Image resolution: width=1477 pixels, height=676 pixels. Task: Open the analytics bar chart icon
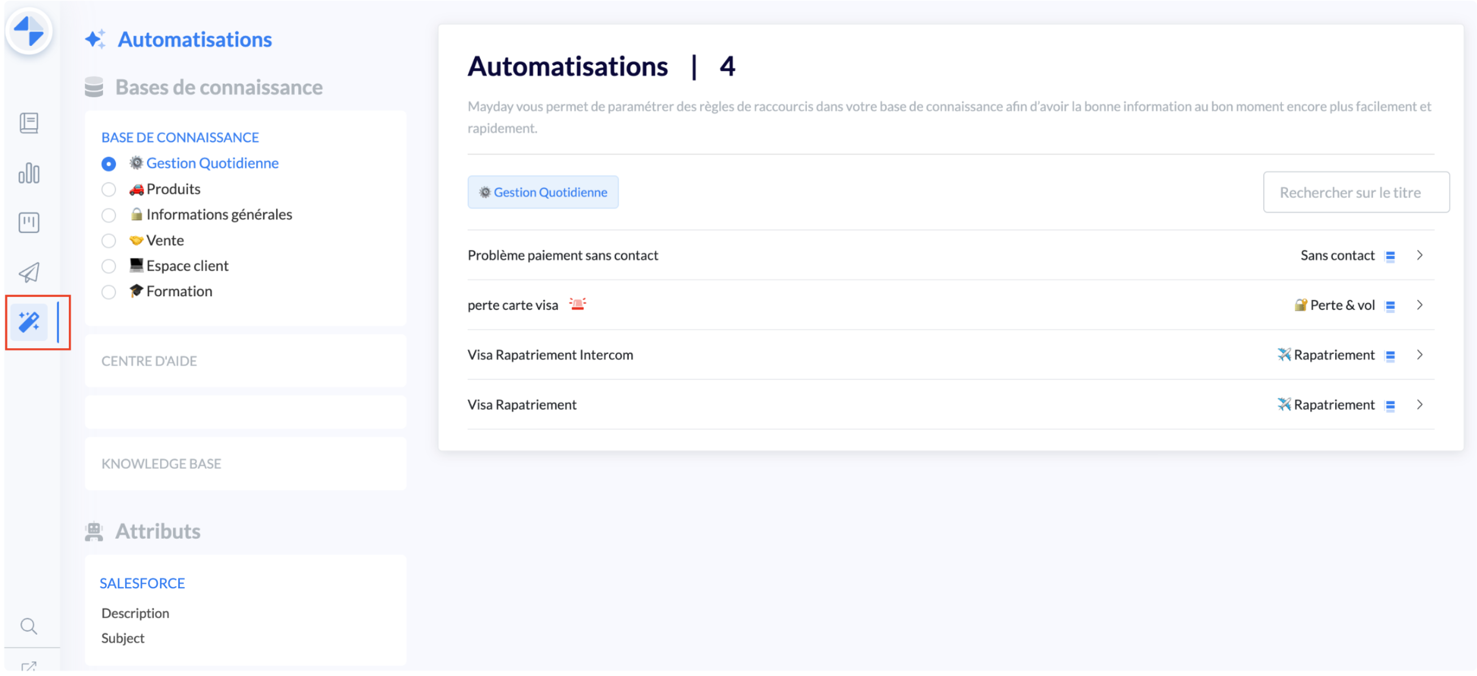(x=29, y=173)
